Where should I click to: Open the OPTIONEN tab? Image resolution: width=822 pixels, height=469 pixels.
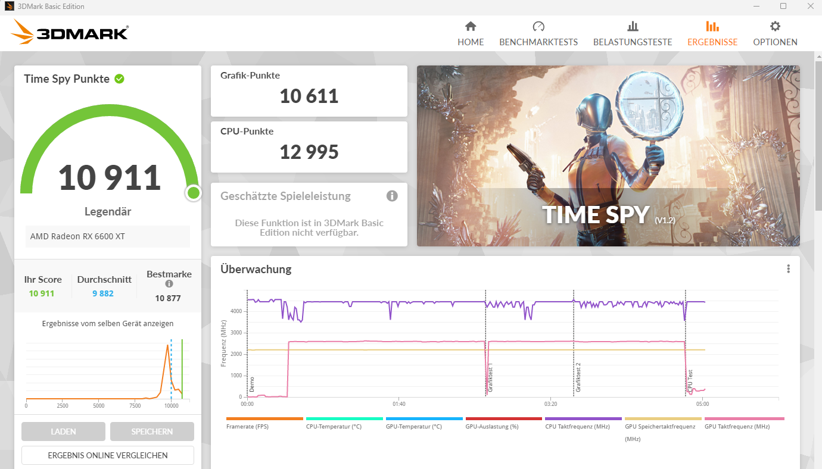(x=775, y=35)
